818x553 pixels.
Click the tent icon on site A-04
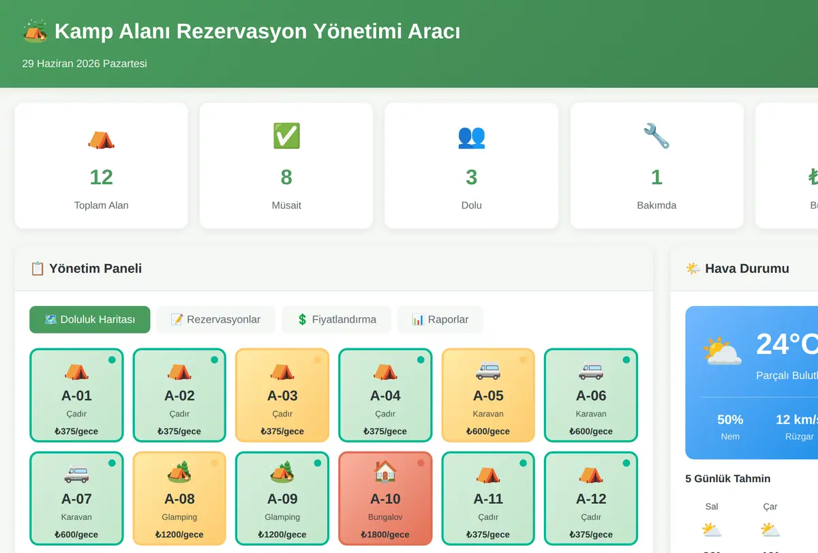(385, 371)
